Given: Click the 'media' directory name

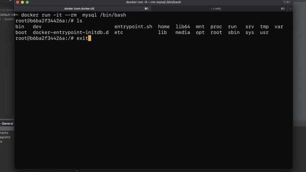Looking at the screenshot, I should (x=183, y=32).
